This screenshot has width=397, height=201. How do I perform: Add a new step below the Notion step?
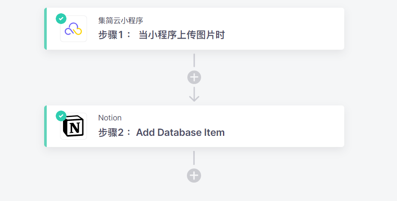pos(194,175)
